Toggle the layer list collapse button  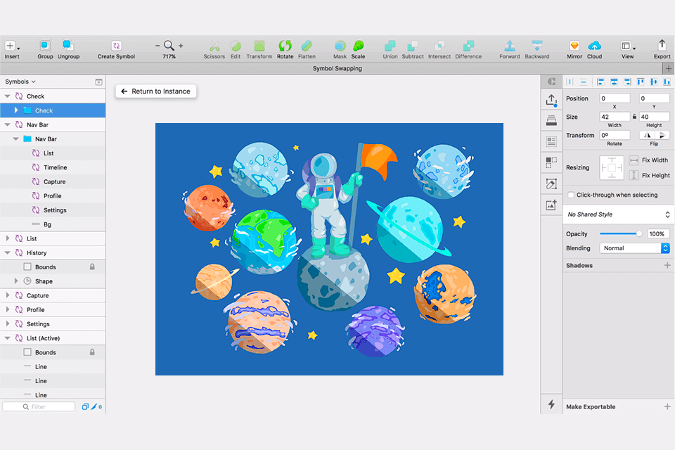(98, 82)
